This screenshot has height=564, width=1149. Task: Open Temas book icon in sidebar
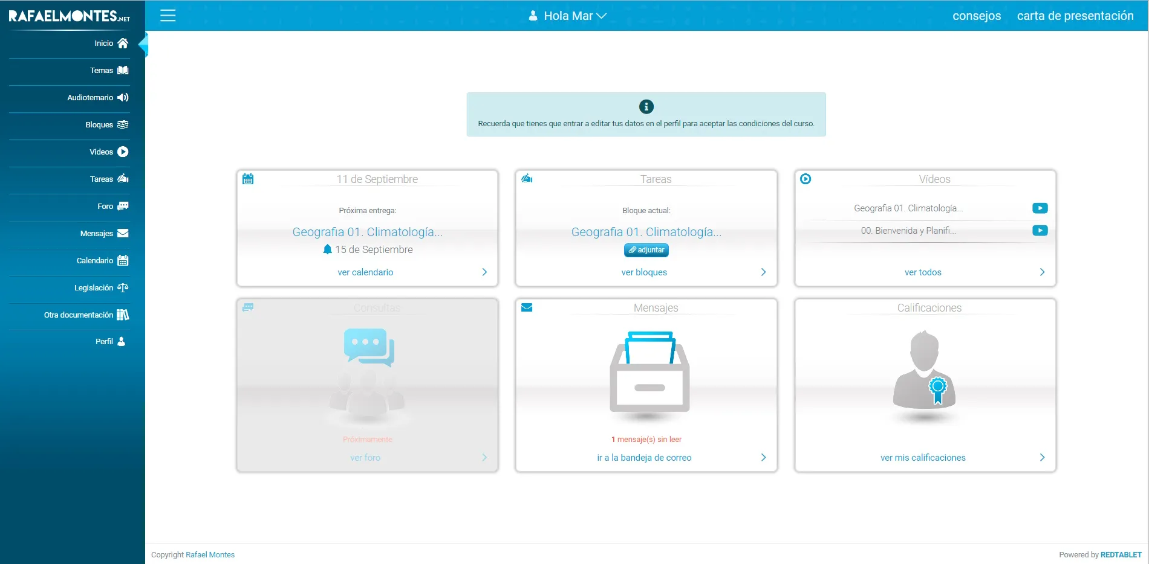click(x=123, y=71)
